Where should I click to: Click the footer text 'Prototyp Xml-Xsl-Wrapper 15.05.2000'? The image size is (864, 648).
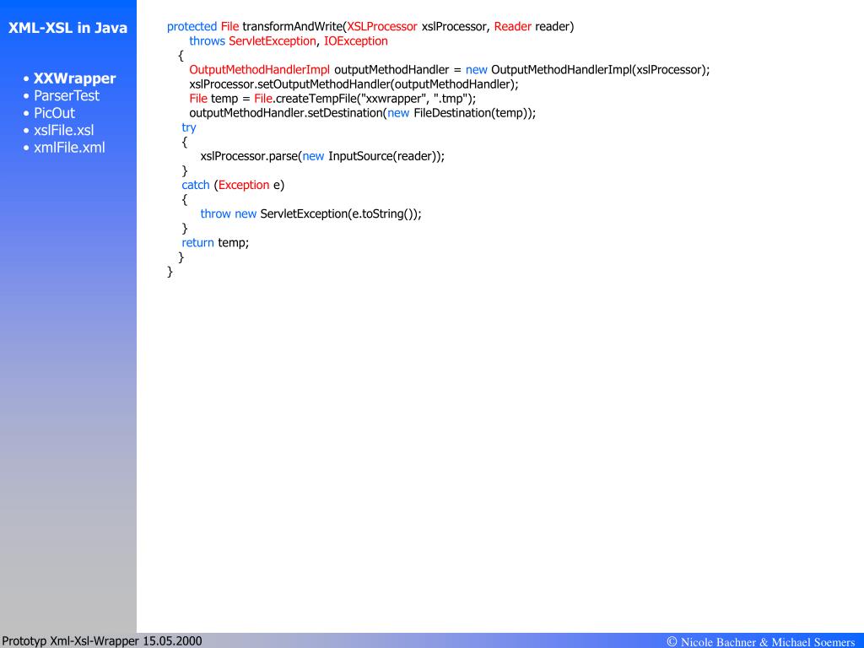[x=102, y=641]
